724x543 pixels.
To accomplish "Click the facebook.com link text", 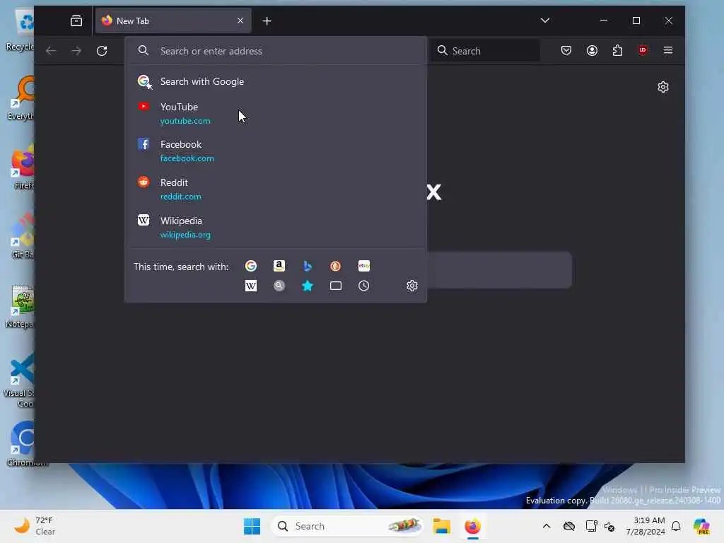I will [x=187, y=158].
